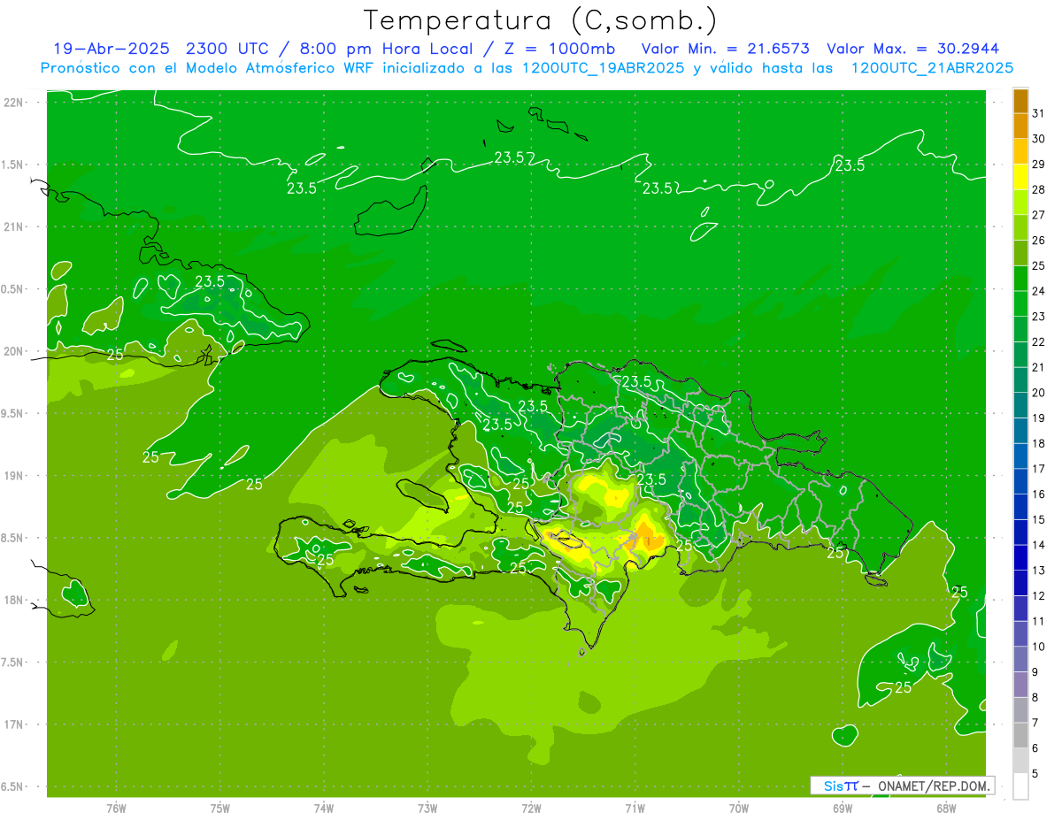Click the '17N' latitude axis label
This screenshot has width=1062, height=820.
click(x=14, y=724)
